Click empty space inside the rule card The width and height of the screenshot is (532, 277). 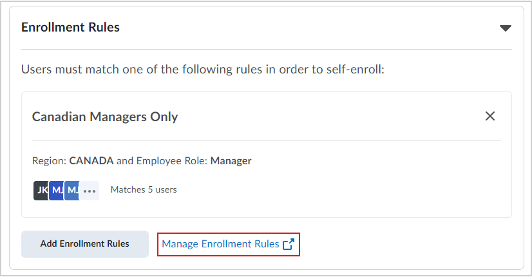point(339,190)
